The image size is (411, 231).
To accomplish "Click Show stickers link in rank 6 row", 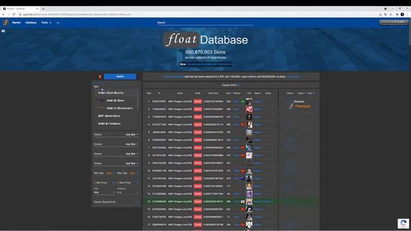I will 236,140.
